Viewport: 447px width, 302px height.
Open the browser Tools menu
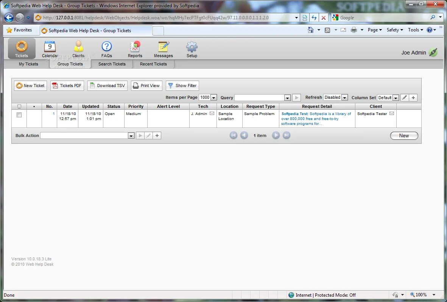click(x=415, y=30)
